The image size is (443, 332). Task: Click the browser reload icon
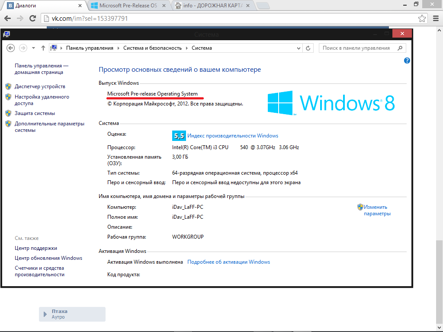(32, 18)
